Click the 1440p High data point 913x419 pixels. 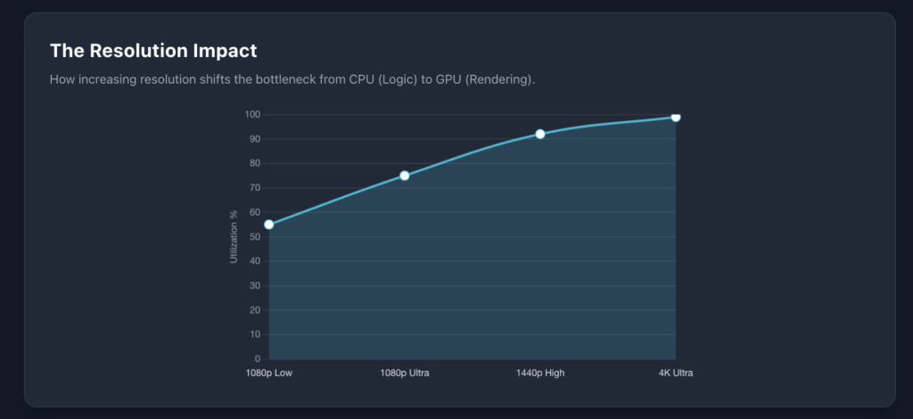click(x=540, y=134)
